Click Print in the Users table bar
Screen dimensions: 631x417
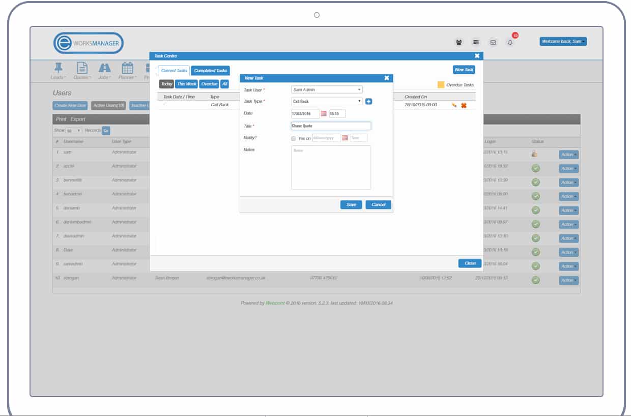[61, 119]
